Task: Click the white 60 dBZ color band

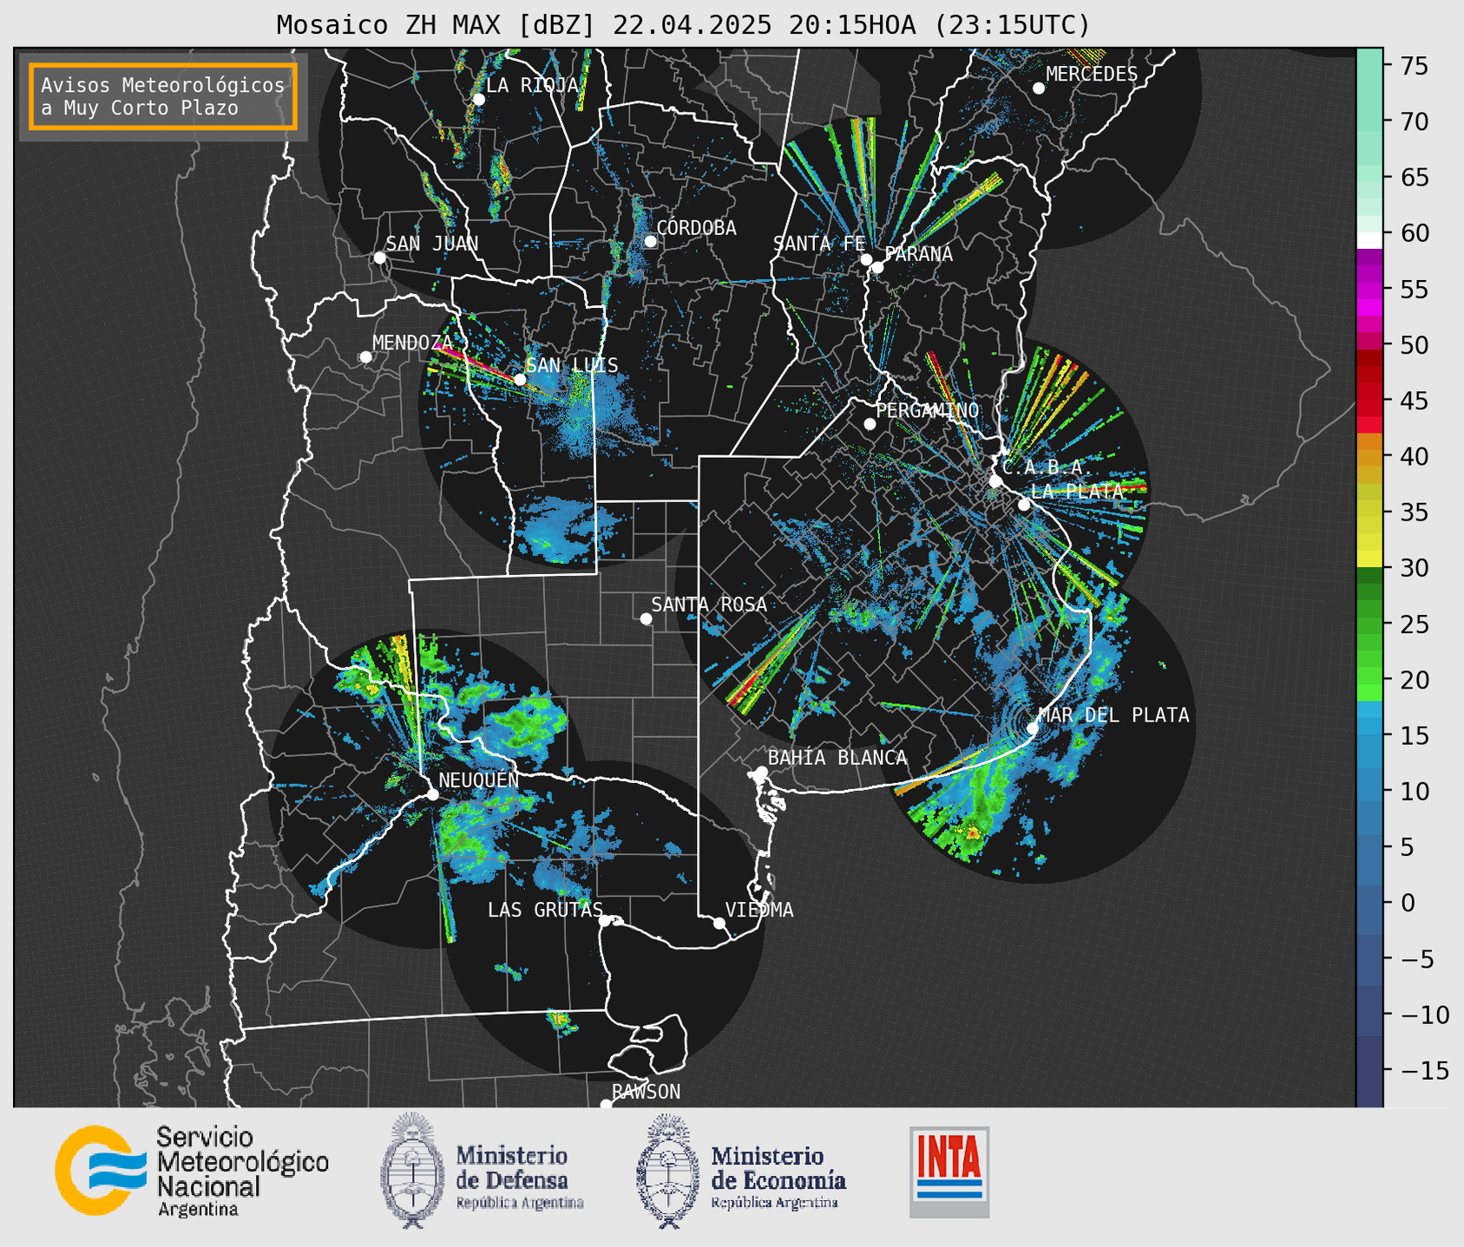Action: pyautogui.click(x=1369, y=240)
